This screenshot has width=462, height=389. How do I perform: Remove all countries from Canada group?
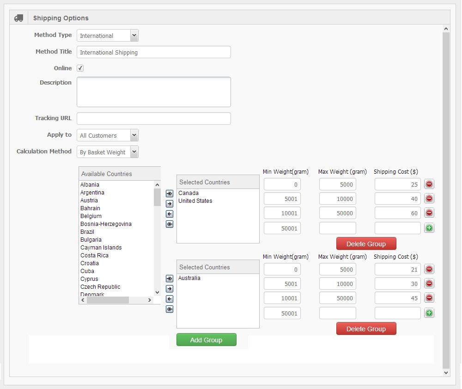pos(170,224)
